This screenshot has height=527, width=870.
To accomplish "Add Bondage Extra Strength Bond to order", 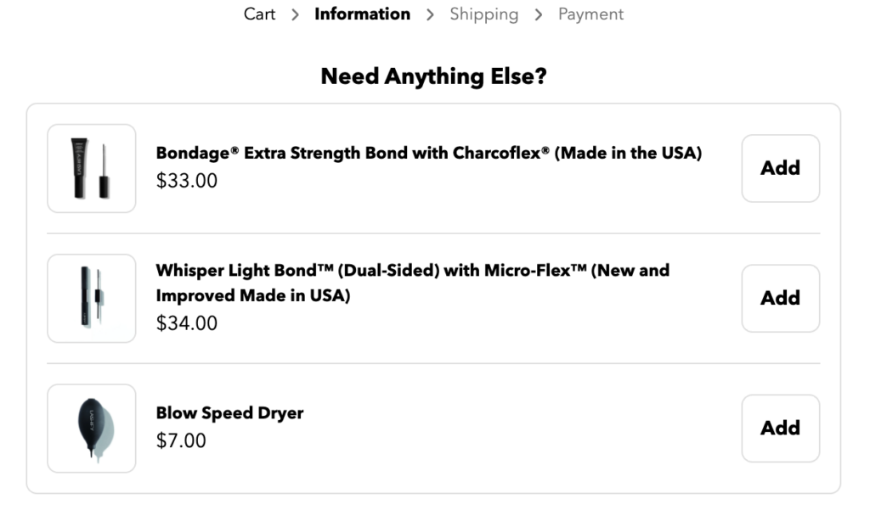I will 780,168.
